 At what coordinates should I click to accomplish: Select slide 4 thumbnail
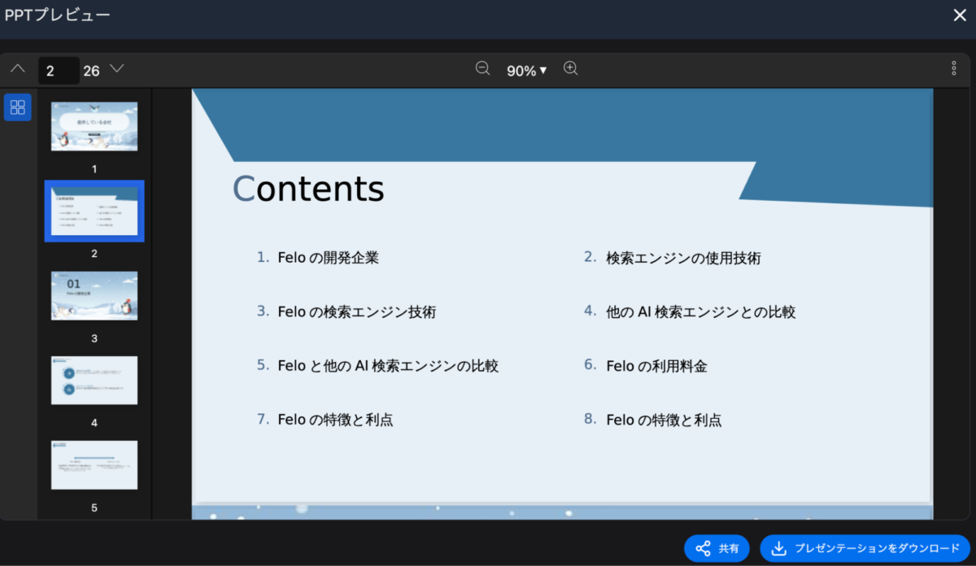[94, 380]
